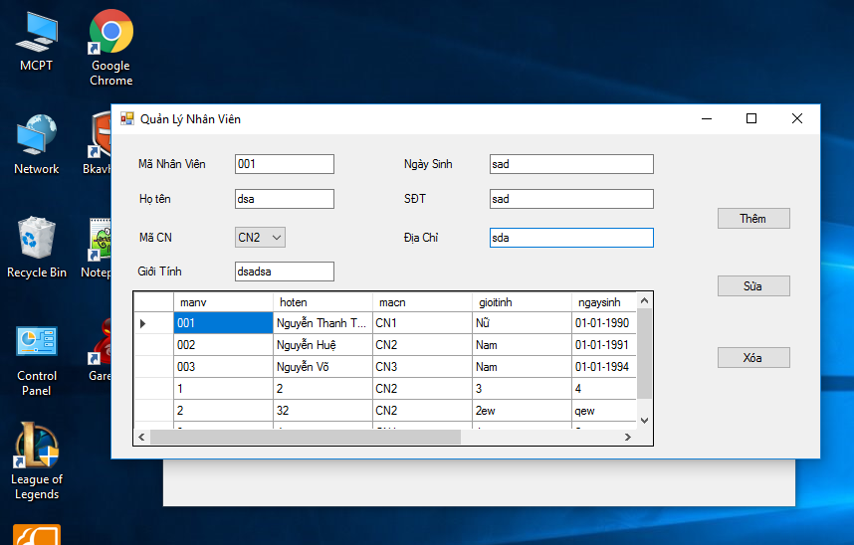Click the Thêm button
This screenshot has height=545, width=854.
(752, 219)
